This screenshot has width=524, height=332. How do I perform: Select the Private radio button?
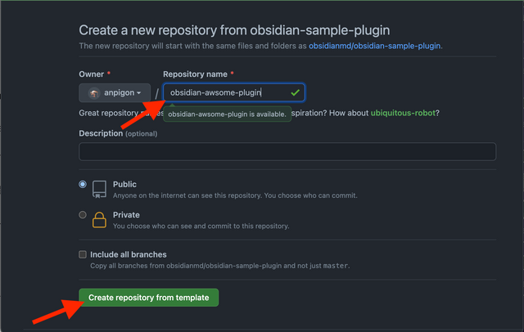tap(83, 215)
